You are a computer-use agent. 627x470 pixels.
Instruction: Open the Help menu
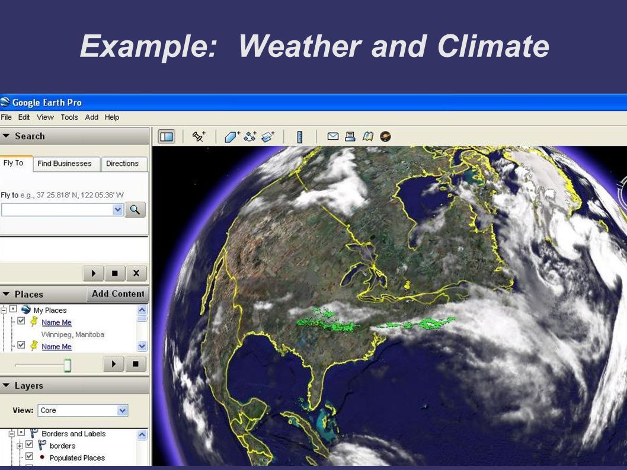[x=112, y=117]
